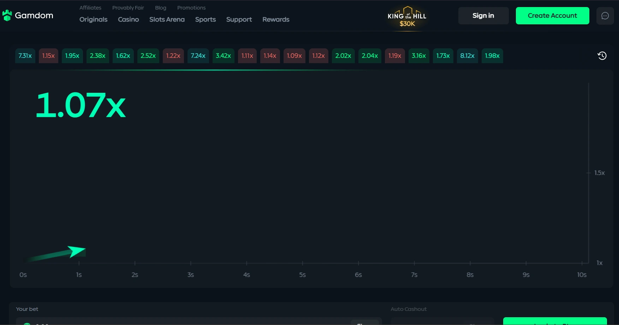Select the 8.12x history result
This screenshot has width=619, height=325.
tap(467, 56)
